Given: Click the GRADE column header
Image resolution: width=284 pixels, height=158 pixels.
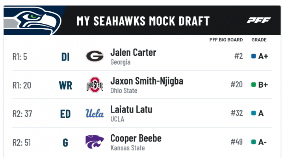Looking at the screenshot, I should [259, 40].
